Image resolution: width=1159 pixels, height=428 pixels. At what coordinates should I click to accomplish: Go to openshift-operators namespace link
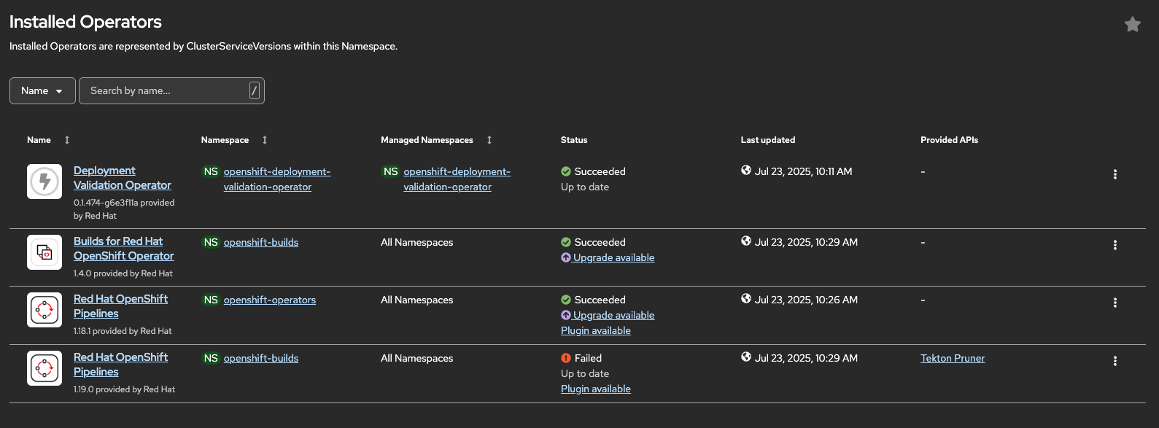coord(270,300)
